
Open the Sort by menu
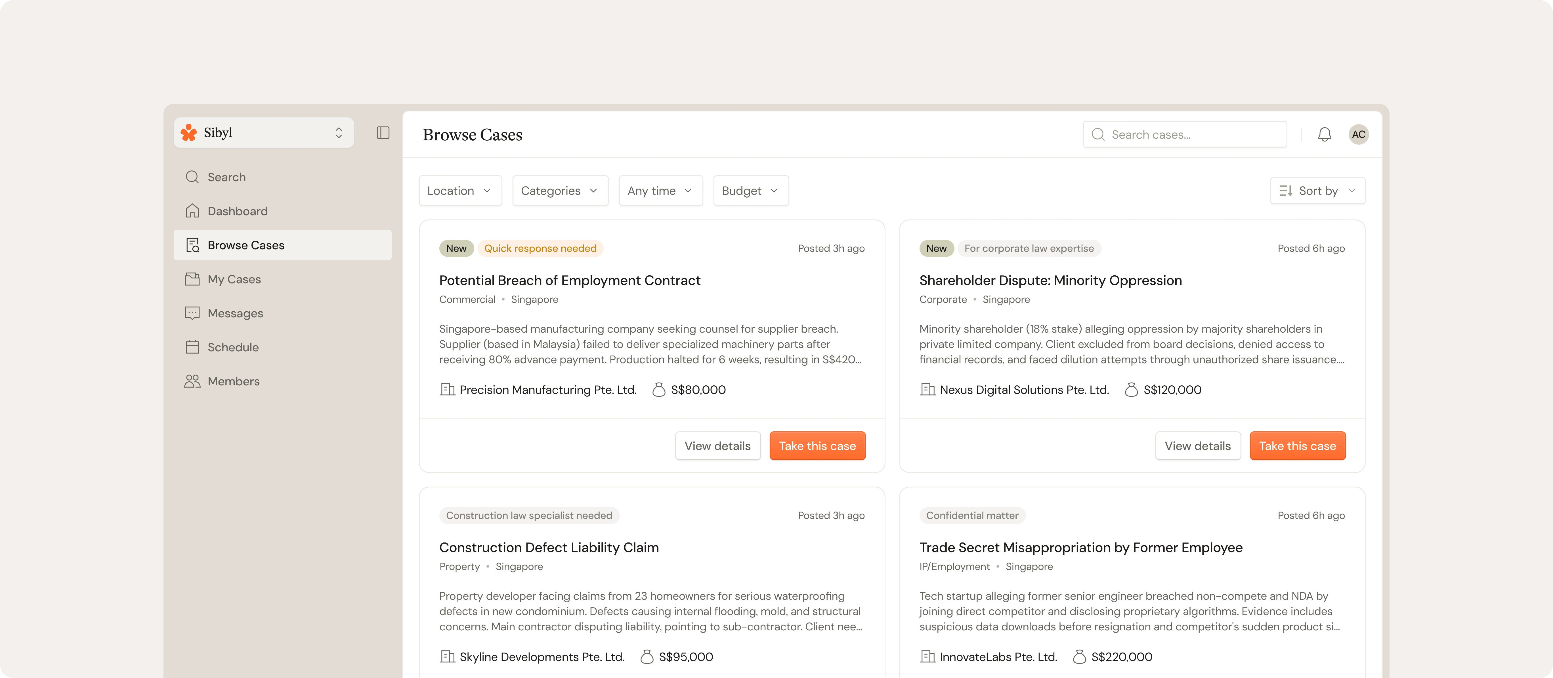pos(1317,191)
